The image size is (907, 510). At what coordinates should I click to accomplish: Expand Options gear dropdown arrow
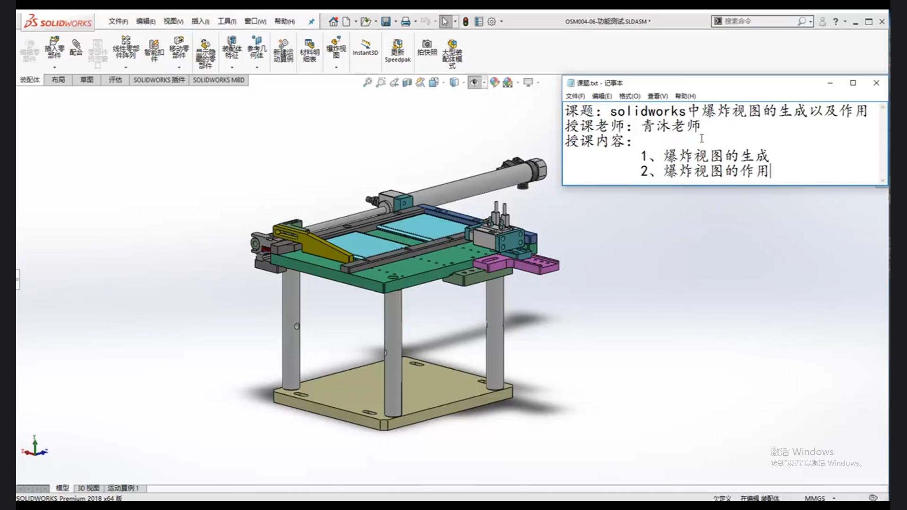point(501,22)
